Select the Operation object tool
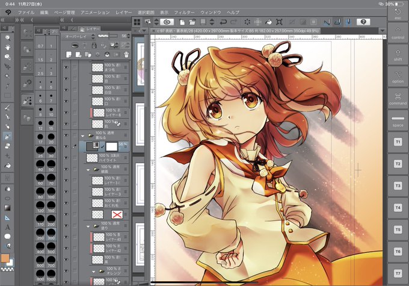The image size is (409, 286). tap(8, 57)
